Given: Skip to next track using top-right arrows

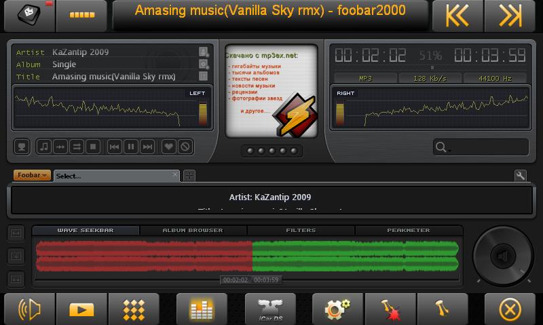Looking at the screenshot, I should tap(509, 16).
